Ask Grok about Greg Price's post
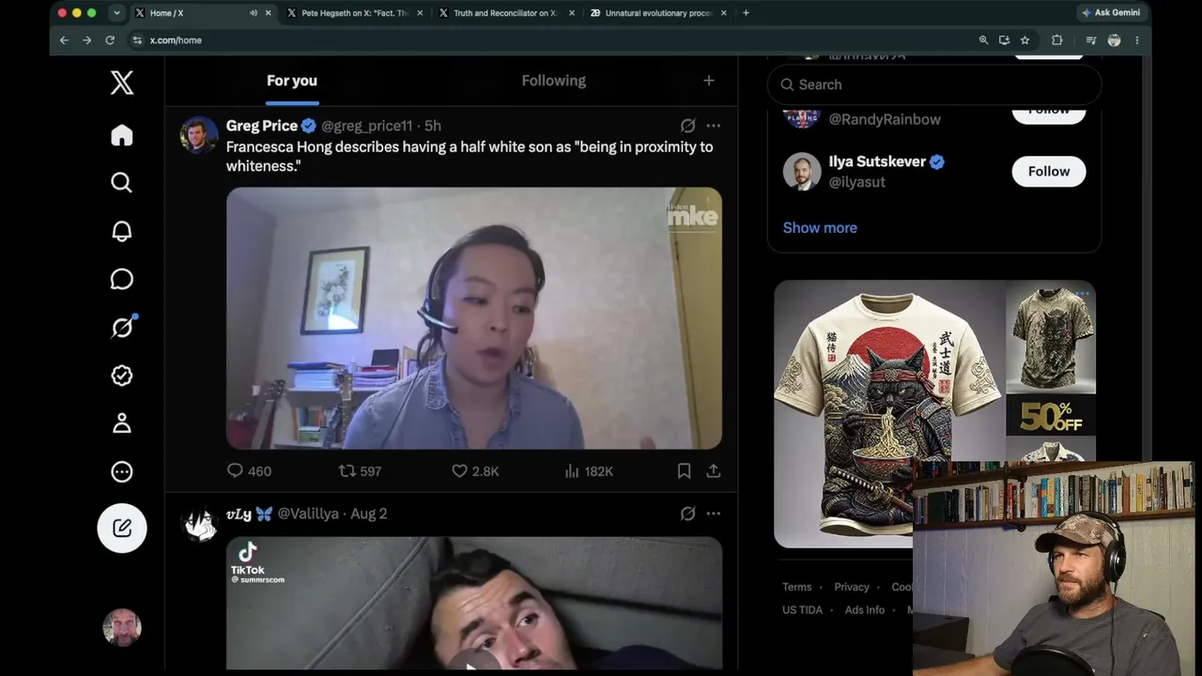Image resolution: width=1202 pixels, height=676 pixels. pos(687,126)
